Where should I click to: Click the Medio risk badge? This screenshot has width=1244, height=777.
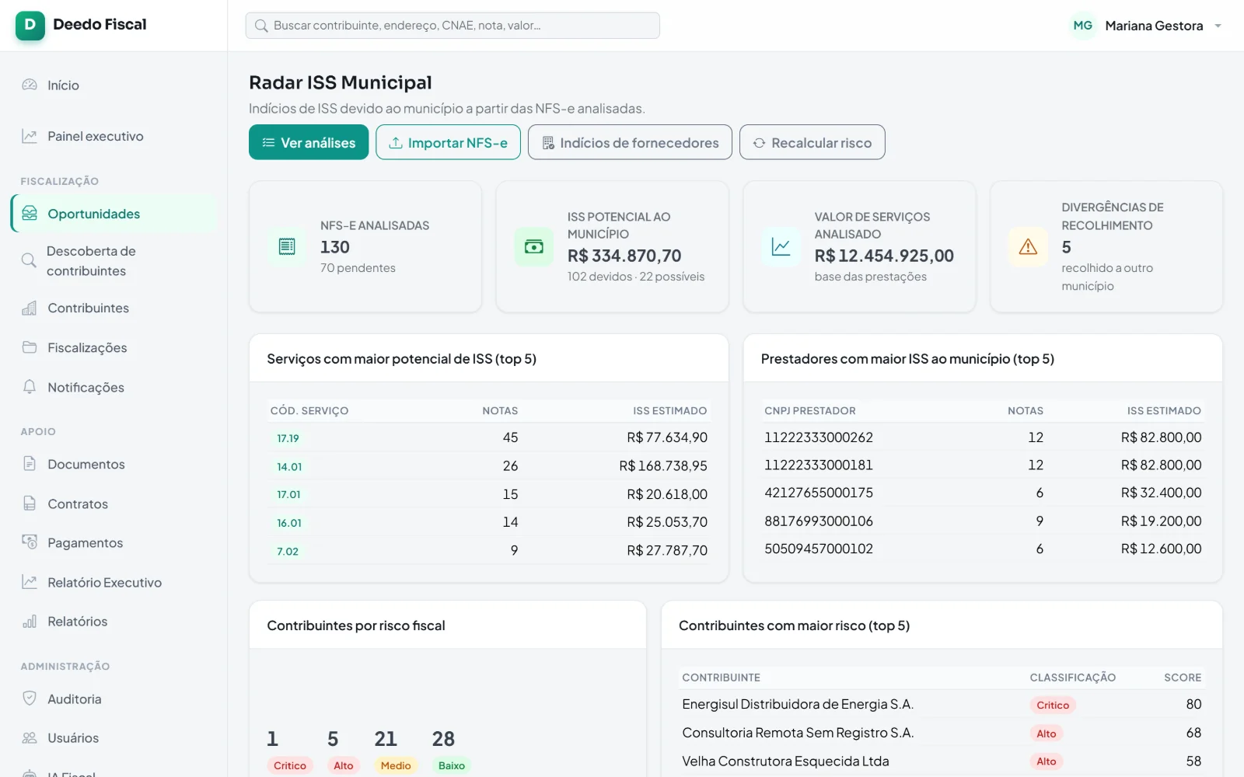click(396, 765)
